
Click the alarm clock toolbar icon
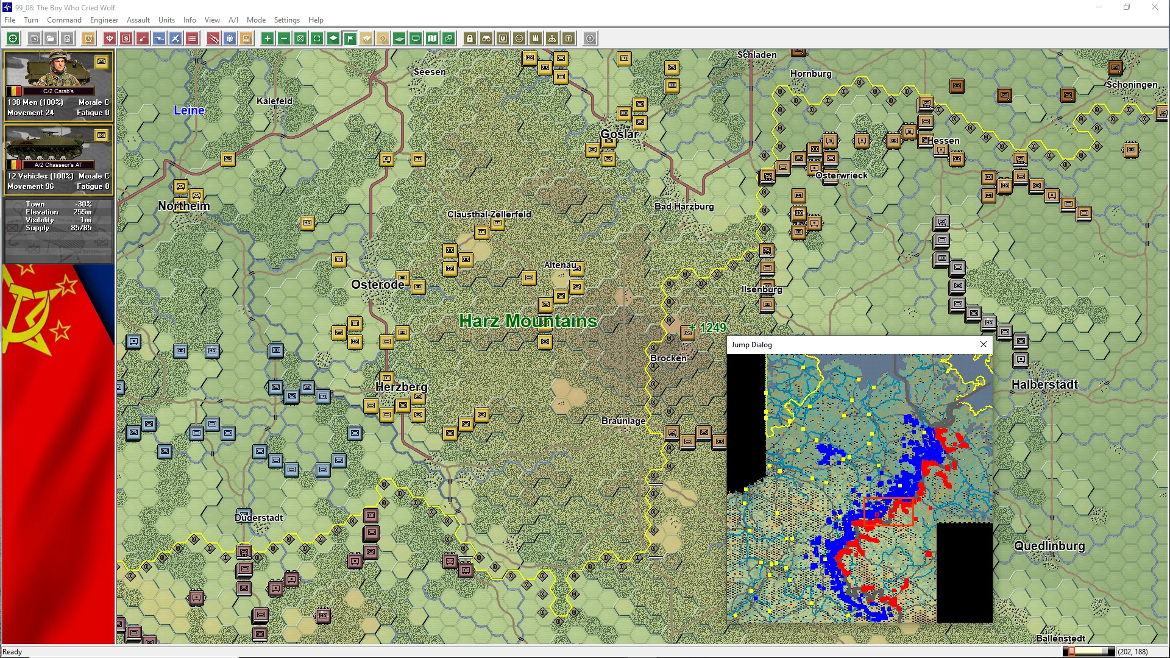pyautogui.click(x=88, y=39)
